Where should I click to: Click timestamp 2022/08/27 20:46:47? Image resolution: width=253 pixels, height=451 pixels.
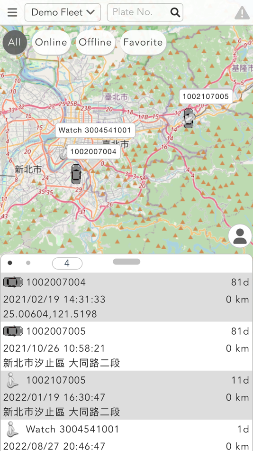(54, 446)
